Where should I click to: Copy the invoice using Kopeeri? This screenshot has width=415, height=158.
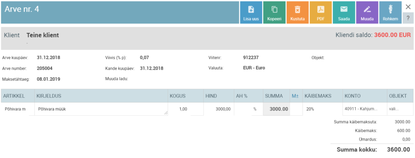(x=274, y=13)
